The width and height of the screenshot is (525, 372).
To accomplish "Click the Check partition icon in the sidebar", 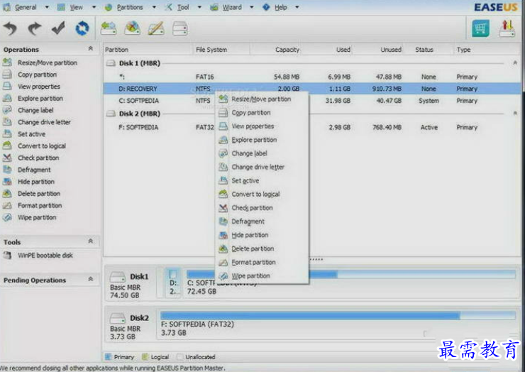I will coord(7,158).
